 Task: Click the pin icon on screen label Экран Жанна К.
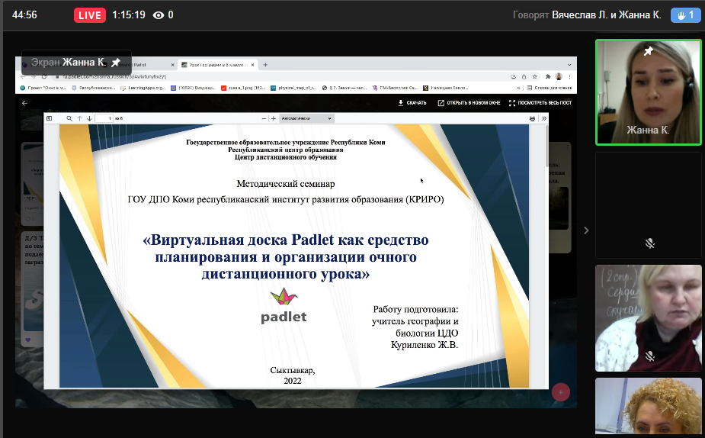[116, 62]
